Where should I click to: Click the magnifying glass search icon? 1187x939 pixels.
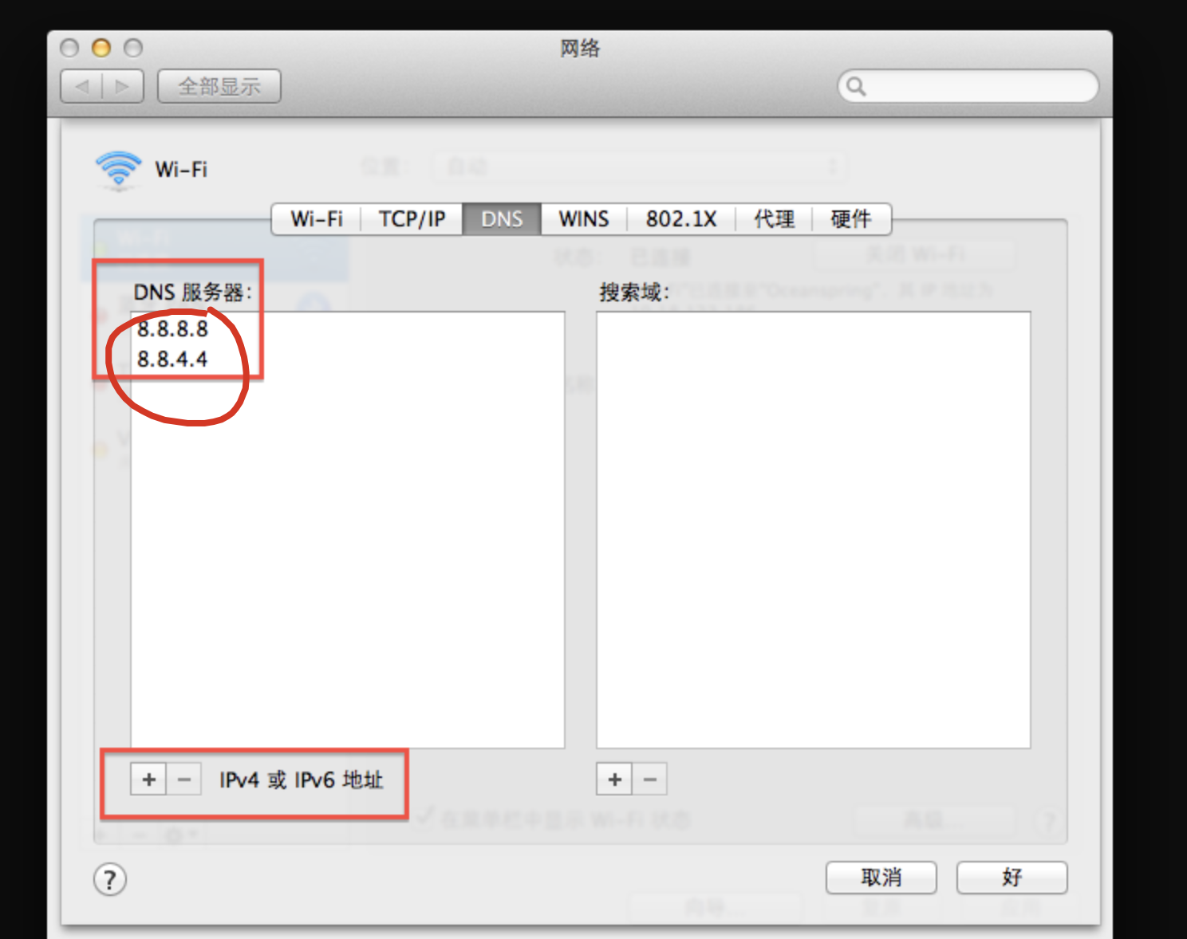pyautogui.click(x=856, y=86)
